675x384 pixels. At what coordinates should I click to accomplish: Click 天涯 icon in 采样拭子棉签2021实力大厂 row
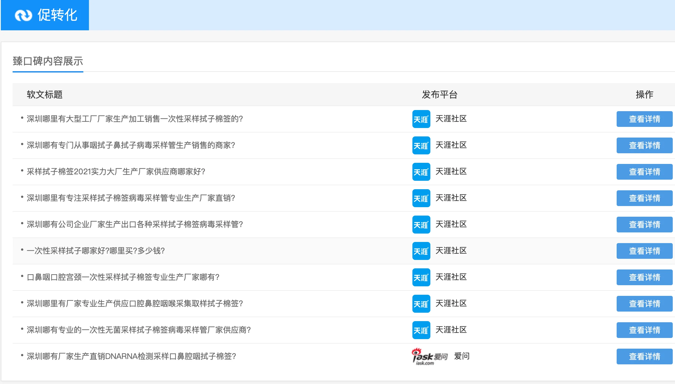click(x=421, y=172)
